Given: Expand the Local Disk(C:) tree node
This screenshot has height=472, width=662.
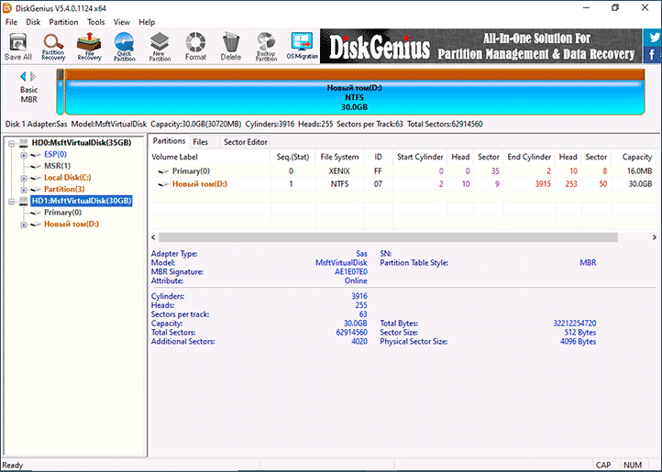Looking at the screenshot, I should point(24,178).
